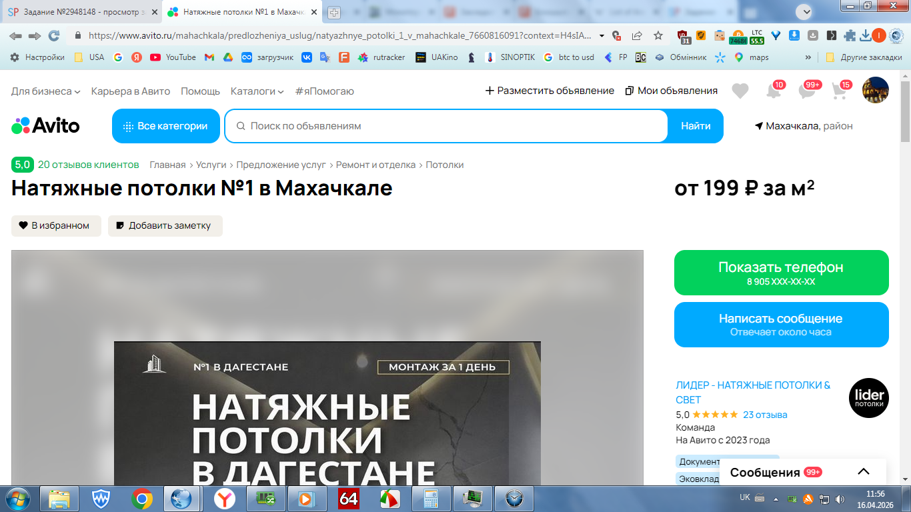Go to the Главная breadcrumb

pyautogui.click(x=167, y=165)
